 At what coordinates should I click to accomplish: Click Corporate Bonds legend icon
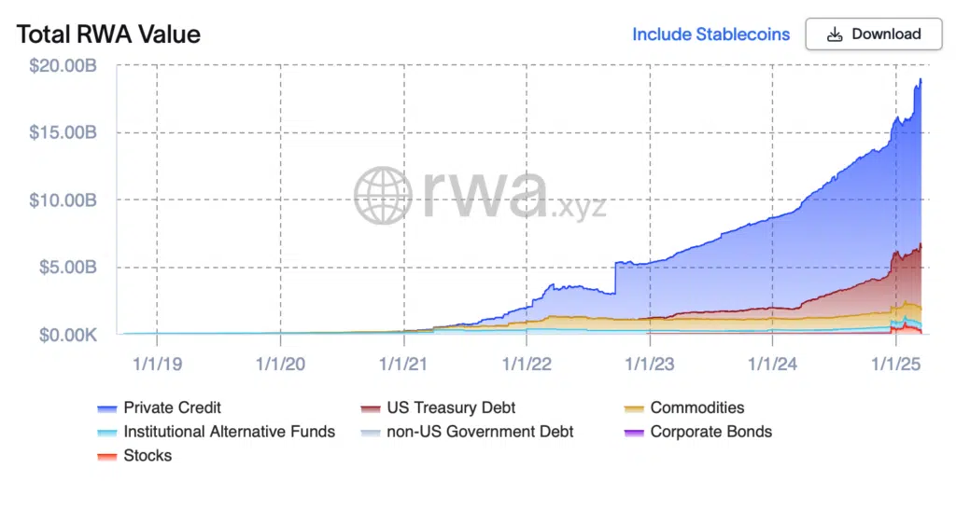[634, 432]
